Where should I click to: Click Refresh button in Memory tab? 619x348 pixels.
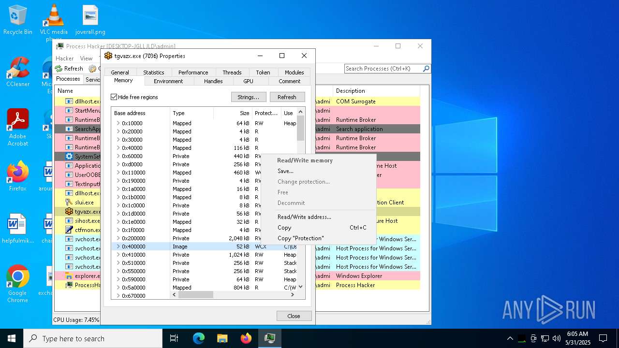287,97
